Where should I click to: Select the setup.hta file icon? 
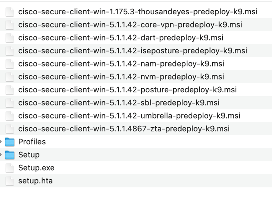coord(10,181)
